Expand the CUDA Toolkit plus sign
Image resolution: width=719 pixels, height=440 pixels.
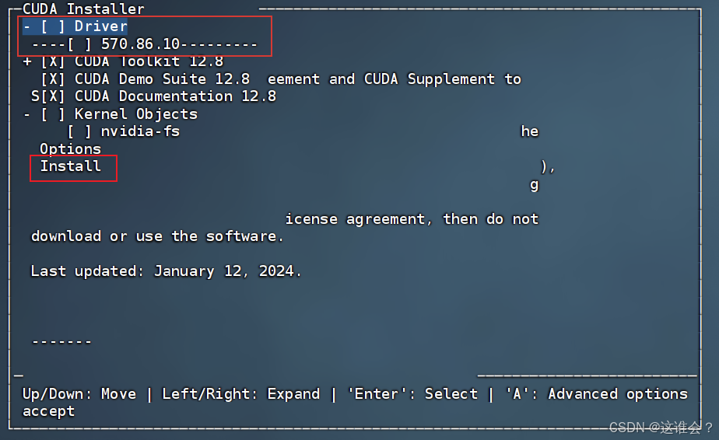27,61
